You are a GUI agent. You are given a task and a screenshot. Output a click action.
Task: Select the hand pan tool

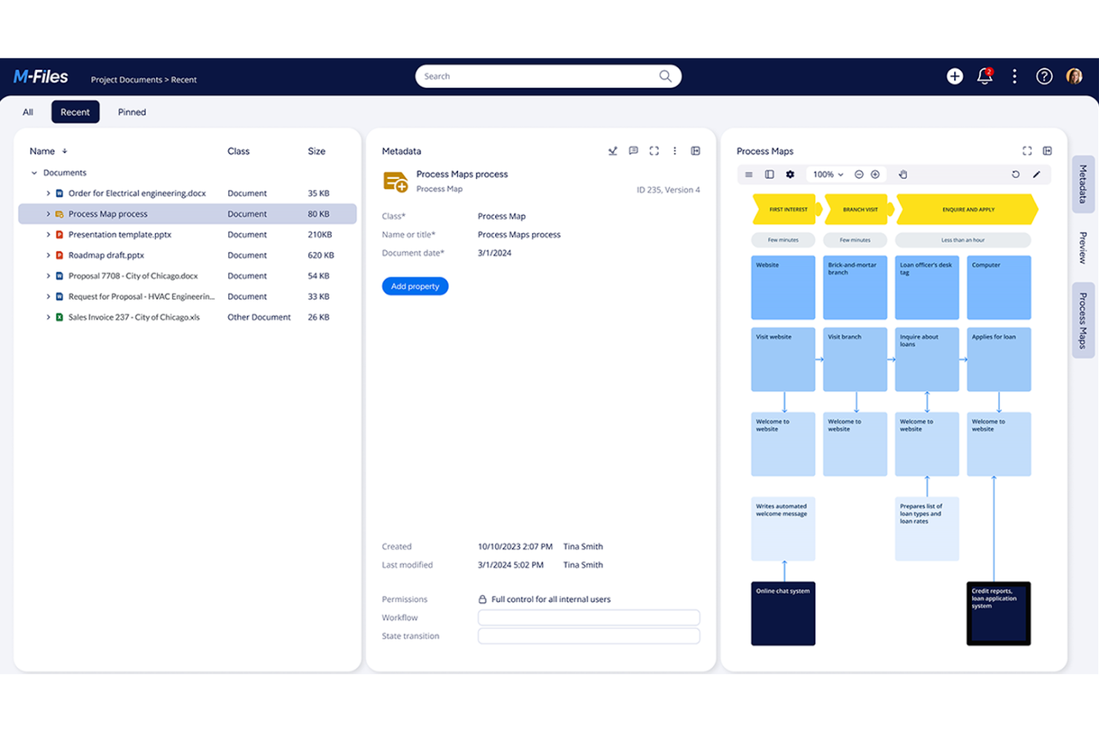click(903, 174)
